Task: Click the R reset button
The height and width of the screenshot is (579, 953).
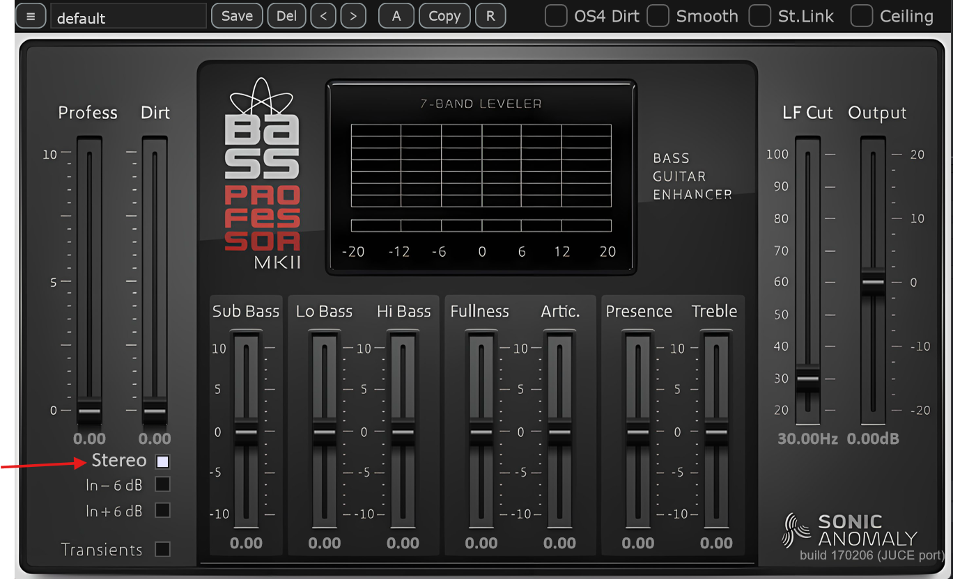Action: pos(490,16)
